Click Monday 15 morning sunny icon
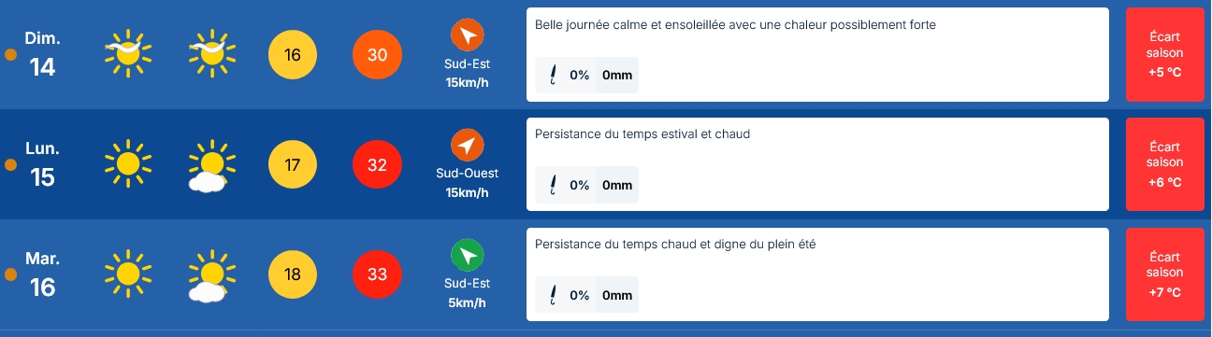 [x=127, y=164]
